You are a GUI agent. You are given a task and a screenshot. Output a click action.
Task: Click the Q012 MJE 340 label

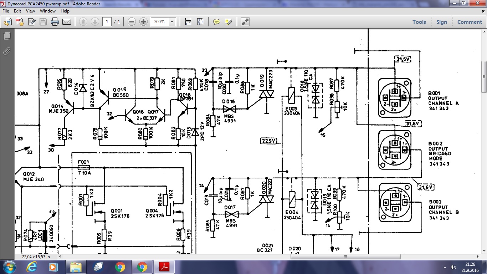(x=34, y=177)
